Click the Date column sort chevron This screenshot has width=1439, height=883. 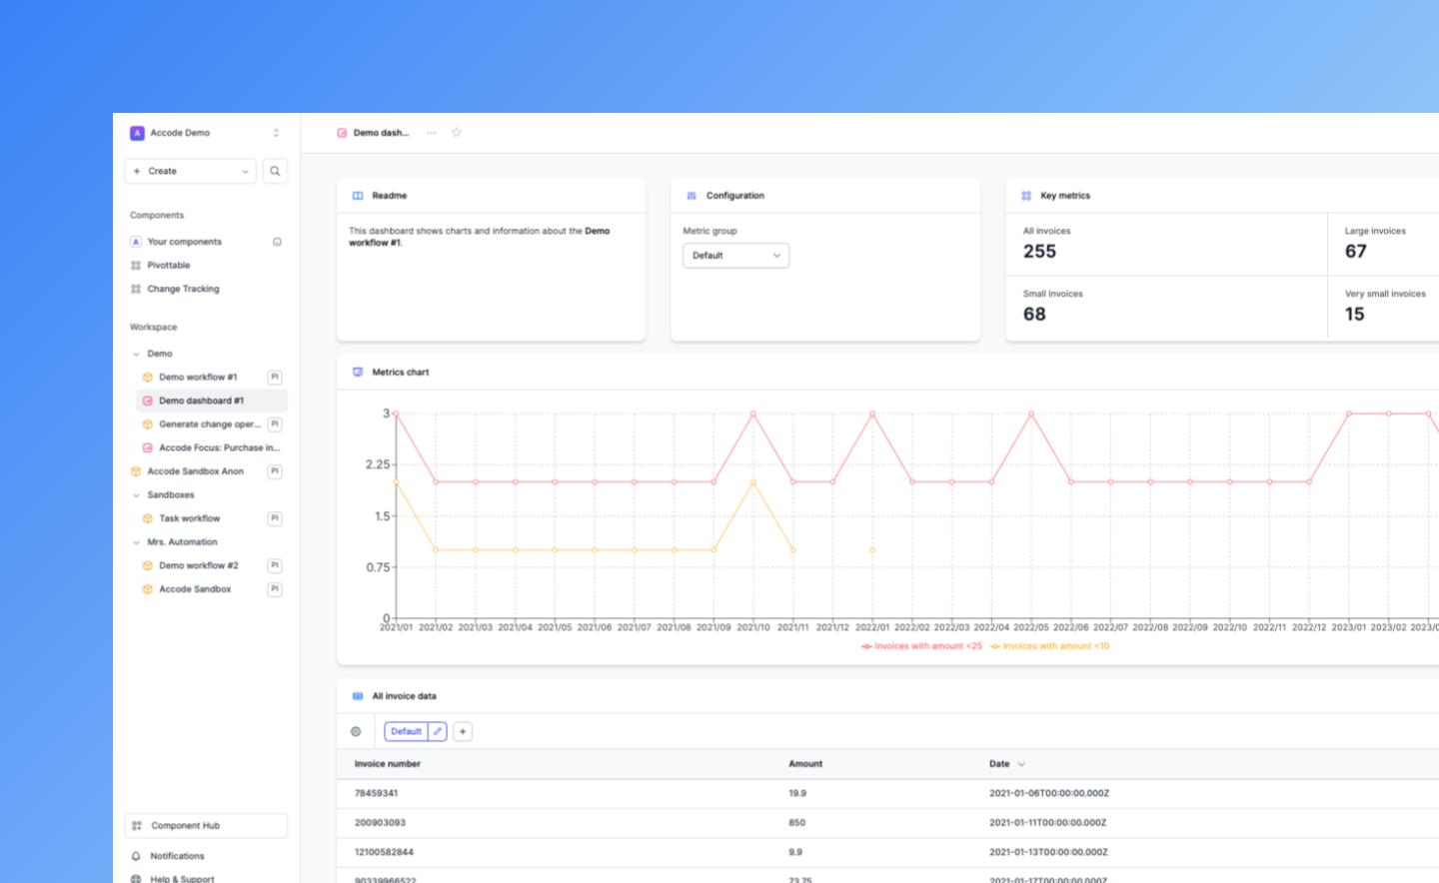(x=1021, y=764)
